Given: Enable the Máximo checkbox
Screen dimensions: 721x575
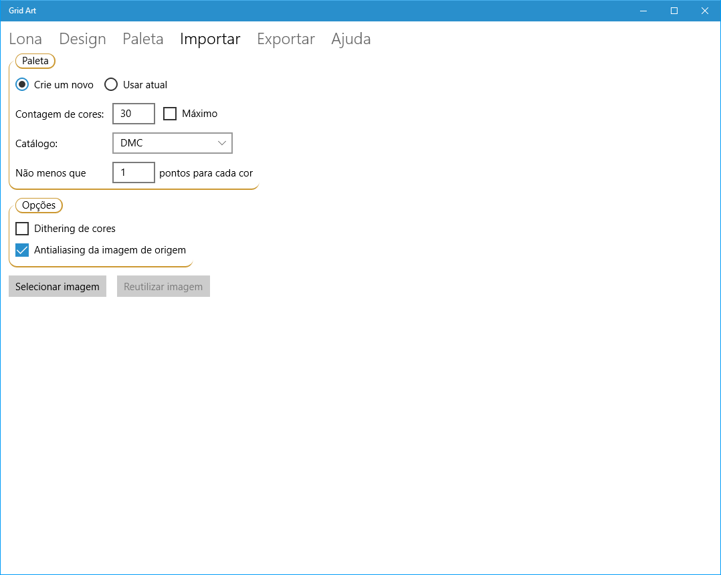Looking at the screenshot, I should [x=170, y=114].
